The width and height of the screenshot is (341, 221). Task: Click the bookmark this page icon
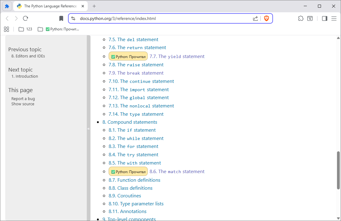tap(61, 18)
